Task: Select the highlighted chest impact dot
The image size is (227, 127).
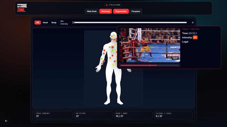Action: point(112,47)
